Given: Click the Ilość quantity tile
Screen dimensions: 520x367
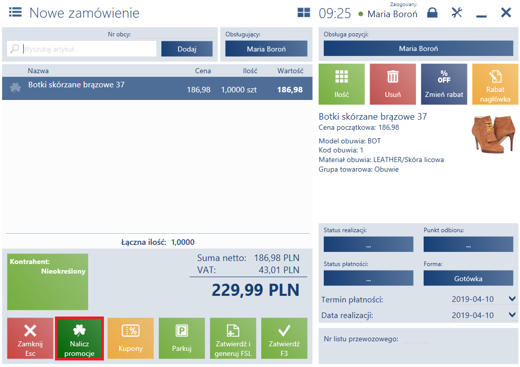Looking at the screenshot, I should 341,84.
